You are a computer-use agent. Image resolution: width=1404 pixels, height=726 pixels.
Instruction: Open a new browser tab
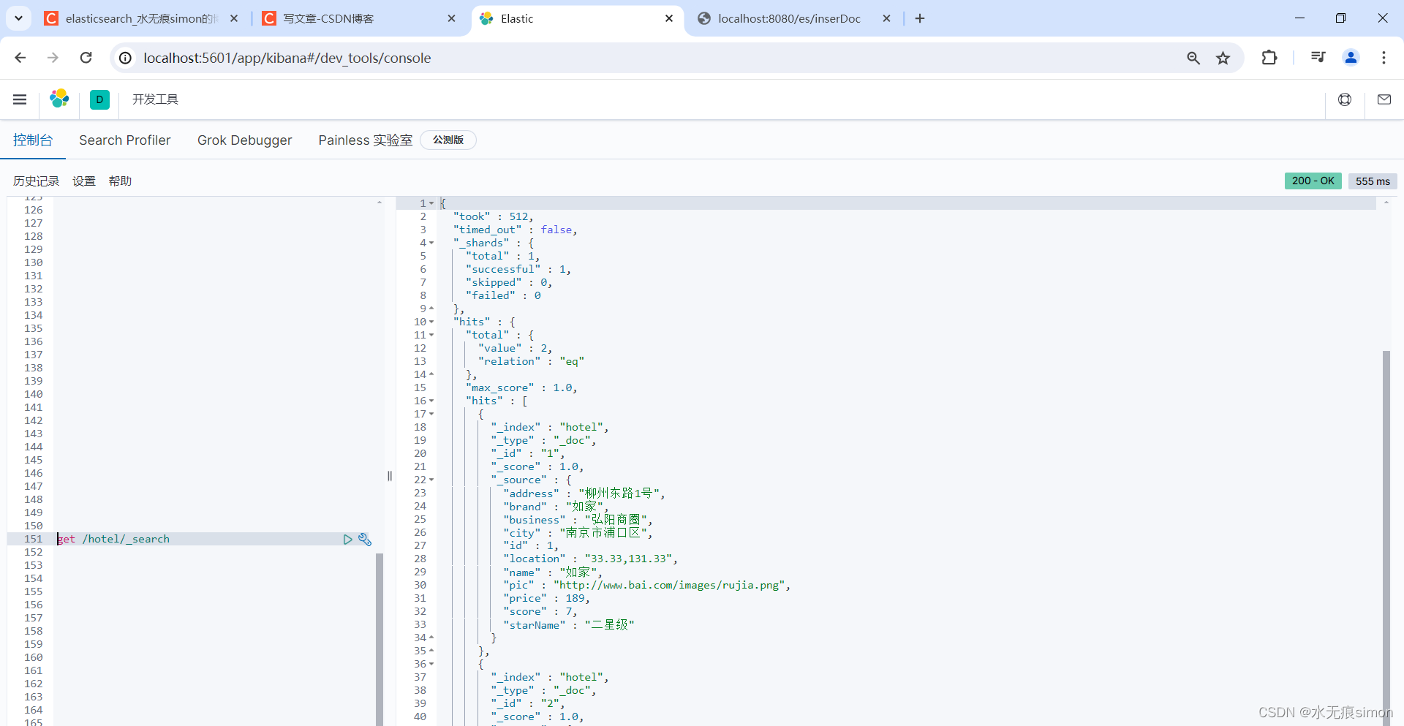point(920,18)
